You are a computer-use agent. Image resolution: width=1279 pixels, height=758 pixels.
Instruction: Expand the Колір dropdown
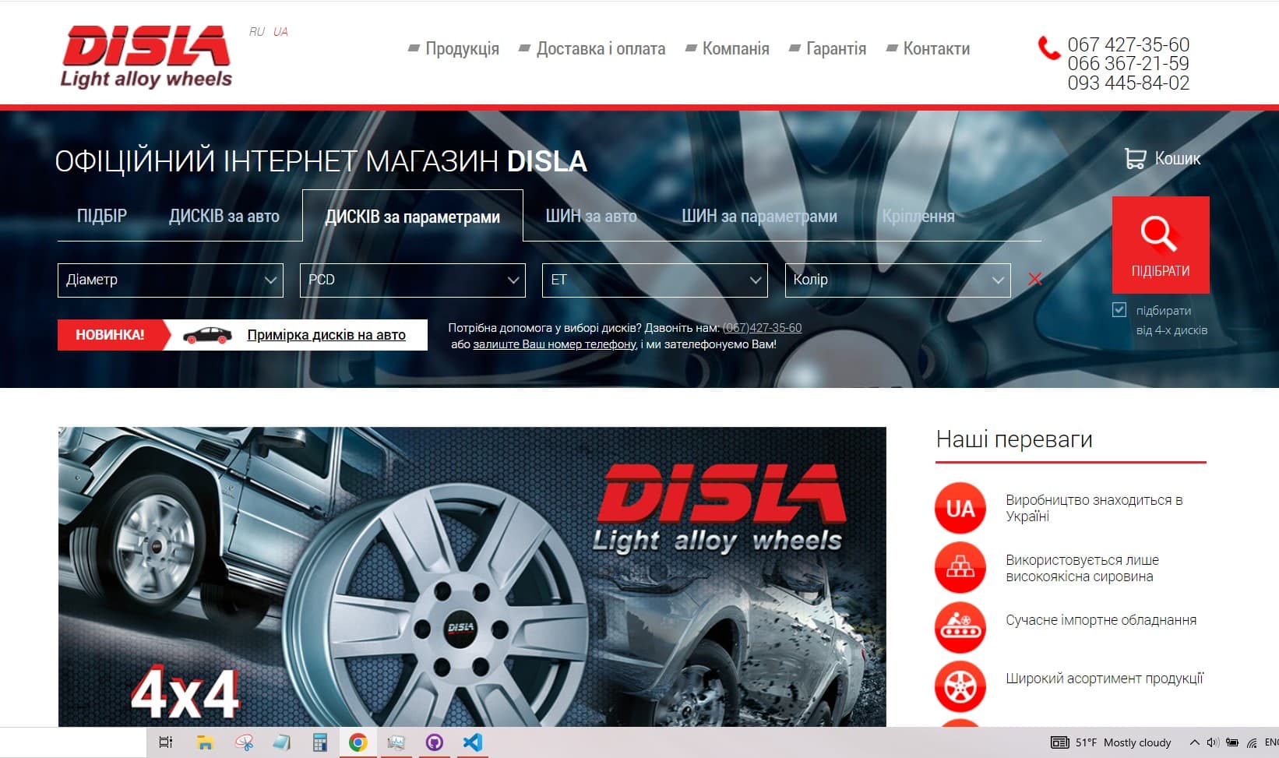897,280
